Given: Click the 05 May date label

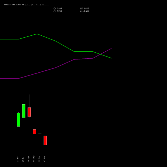Looking at the screenshot, I should click(39, 159).
